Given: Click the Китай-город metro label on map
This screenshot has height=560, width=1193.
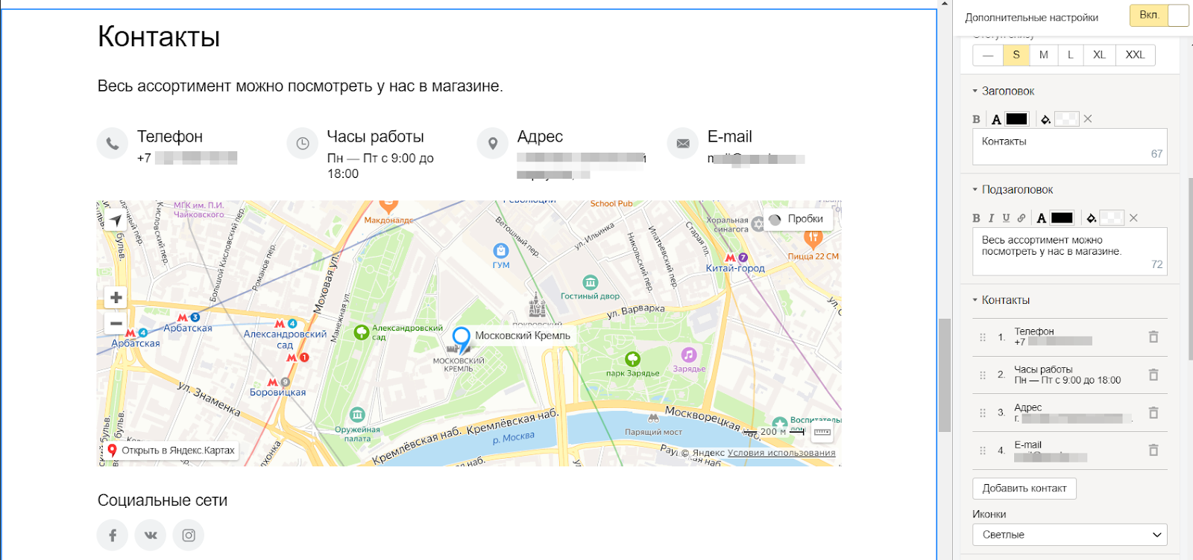Looking at the screenshot, I should click(735, 268).
